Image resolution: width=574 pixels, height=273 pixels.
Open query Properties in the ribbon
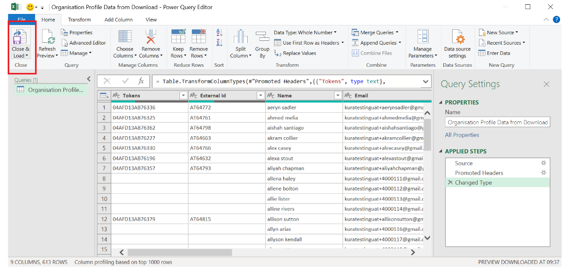pyautogui.click(x=77, y=33)
